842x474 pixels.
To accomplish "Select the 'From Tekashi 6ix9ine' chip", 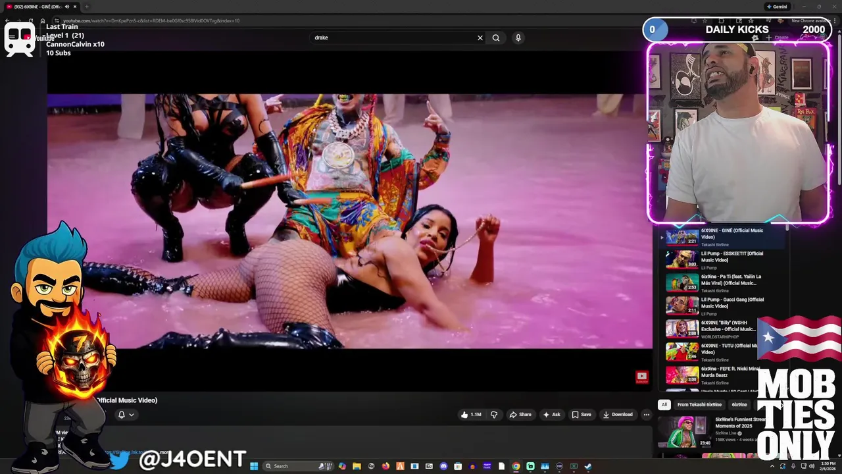I will coord(699,405).
